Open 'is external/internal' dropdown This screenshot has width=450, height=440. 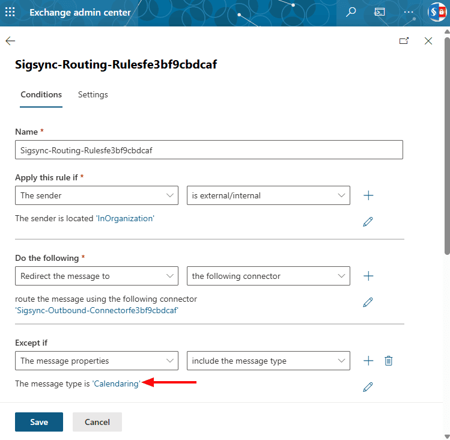click(269, 195)
